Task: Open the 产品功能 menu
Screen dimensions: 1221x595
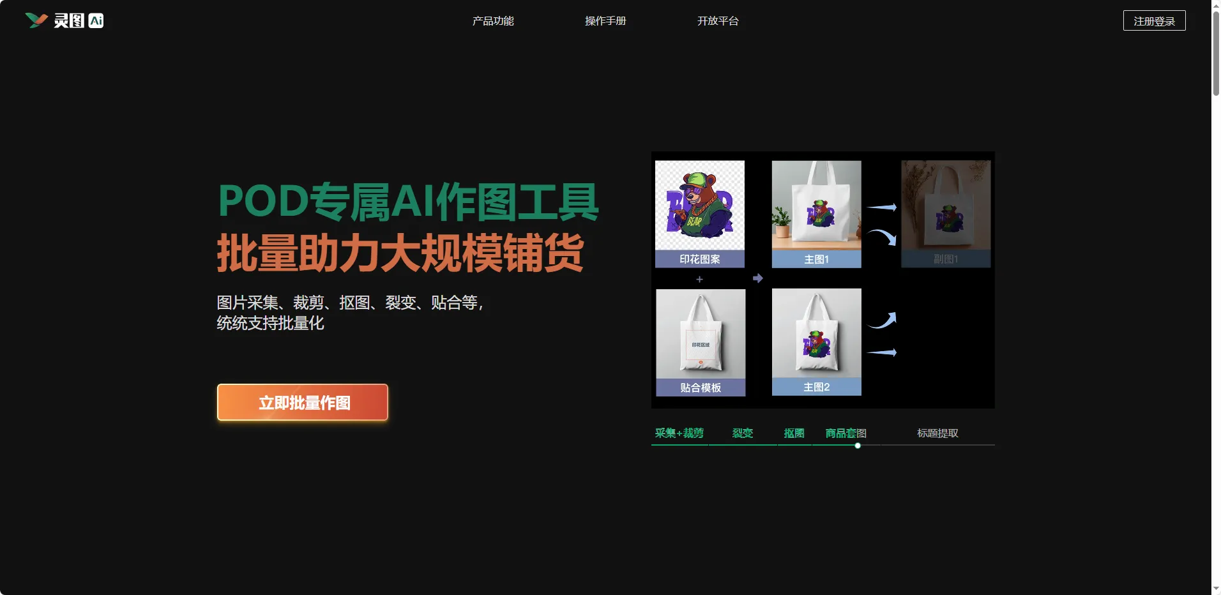Action: click(x=492, y=20)
